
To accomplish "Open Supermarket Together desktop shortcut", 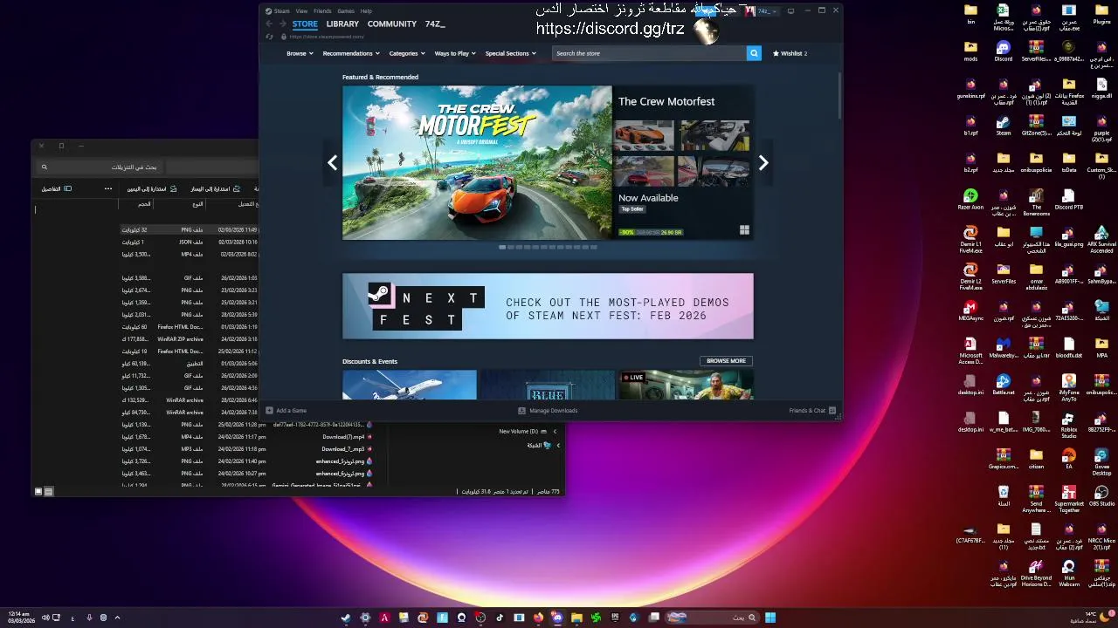I will 1069,499.
